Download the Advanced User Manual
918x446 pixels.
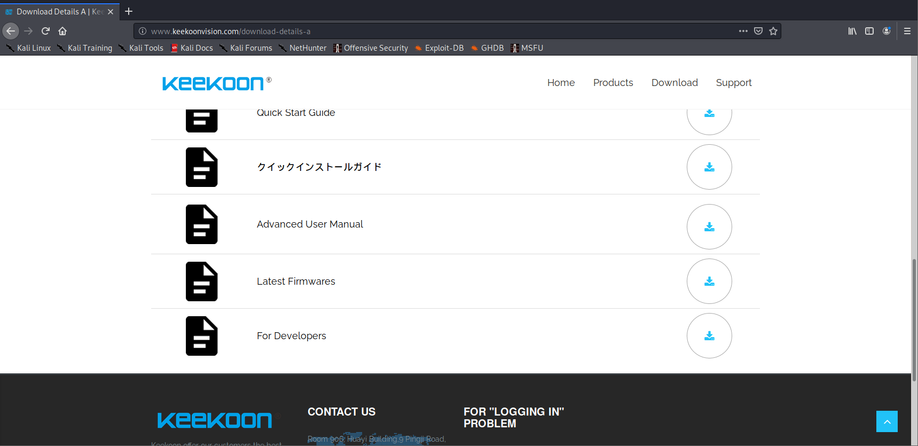(x=709, y=227)
